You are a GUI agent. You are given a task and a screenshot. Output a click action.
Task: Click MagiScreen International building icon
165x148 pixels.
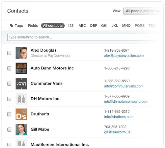(x=21, y=142)
